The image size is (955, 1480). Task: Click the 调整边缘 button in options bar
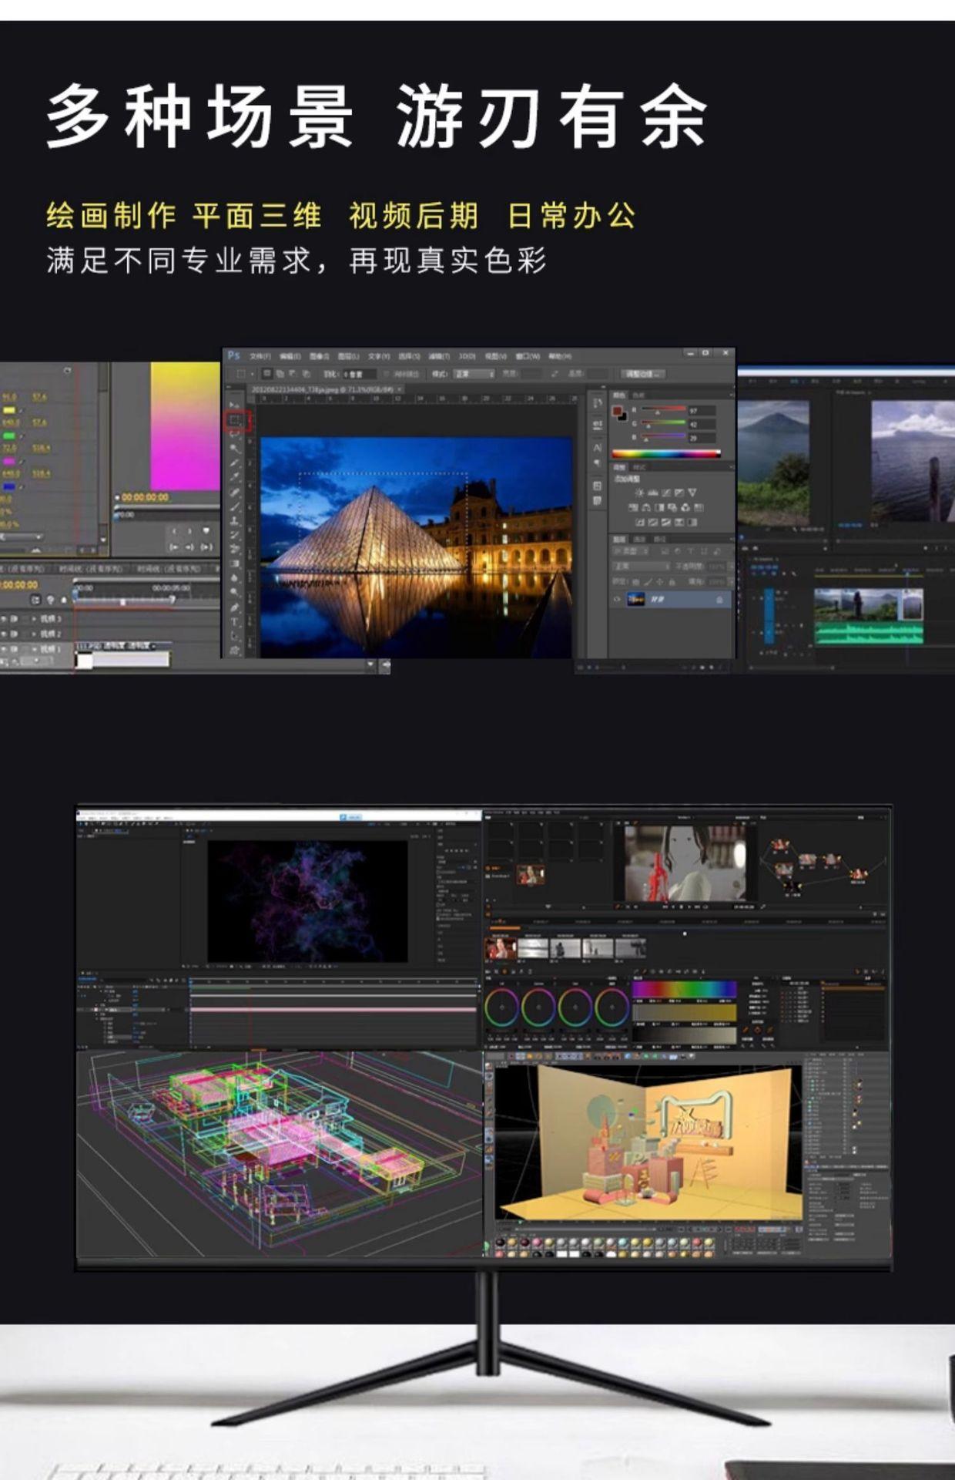pyautogui.click(x=644, y=374)
